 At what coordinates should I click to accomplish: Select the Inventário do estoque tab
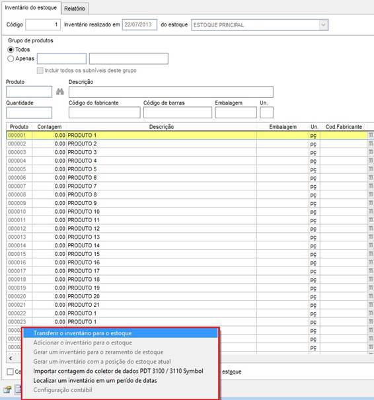[31, 8]
